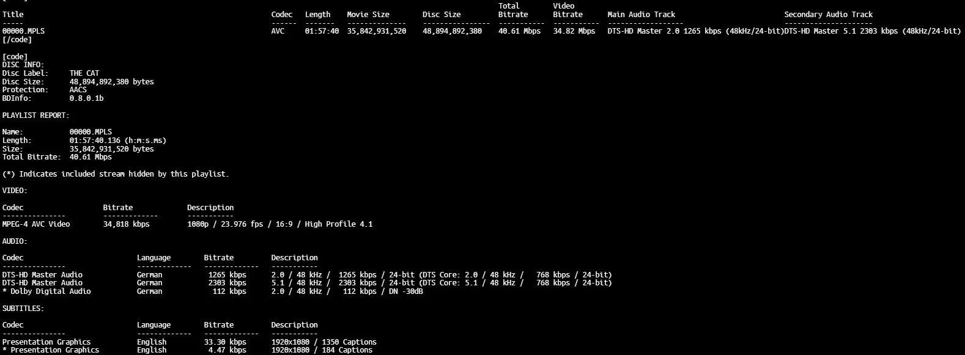Screen dimensions: 965x355
Task: Click the Main Audio Track column header
Action: click(x=641, y=15)
